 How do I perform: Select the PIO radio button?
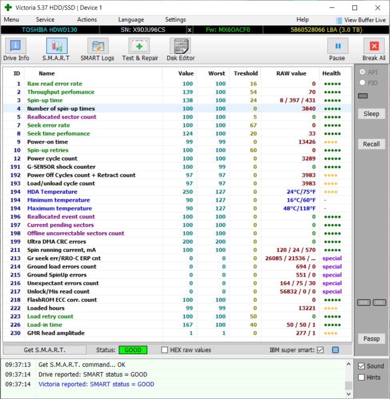click(362, 82)
